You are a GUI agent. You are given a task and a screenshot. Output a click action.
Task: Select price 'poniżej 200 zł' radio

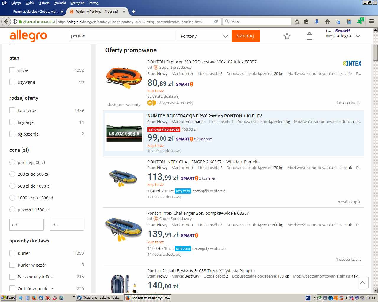click(12, 162)
